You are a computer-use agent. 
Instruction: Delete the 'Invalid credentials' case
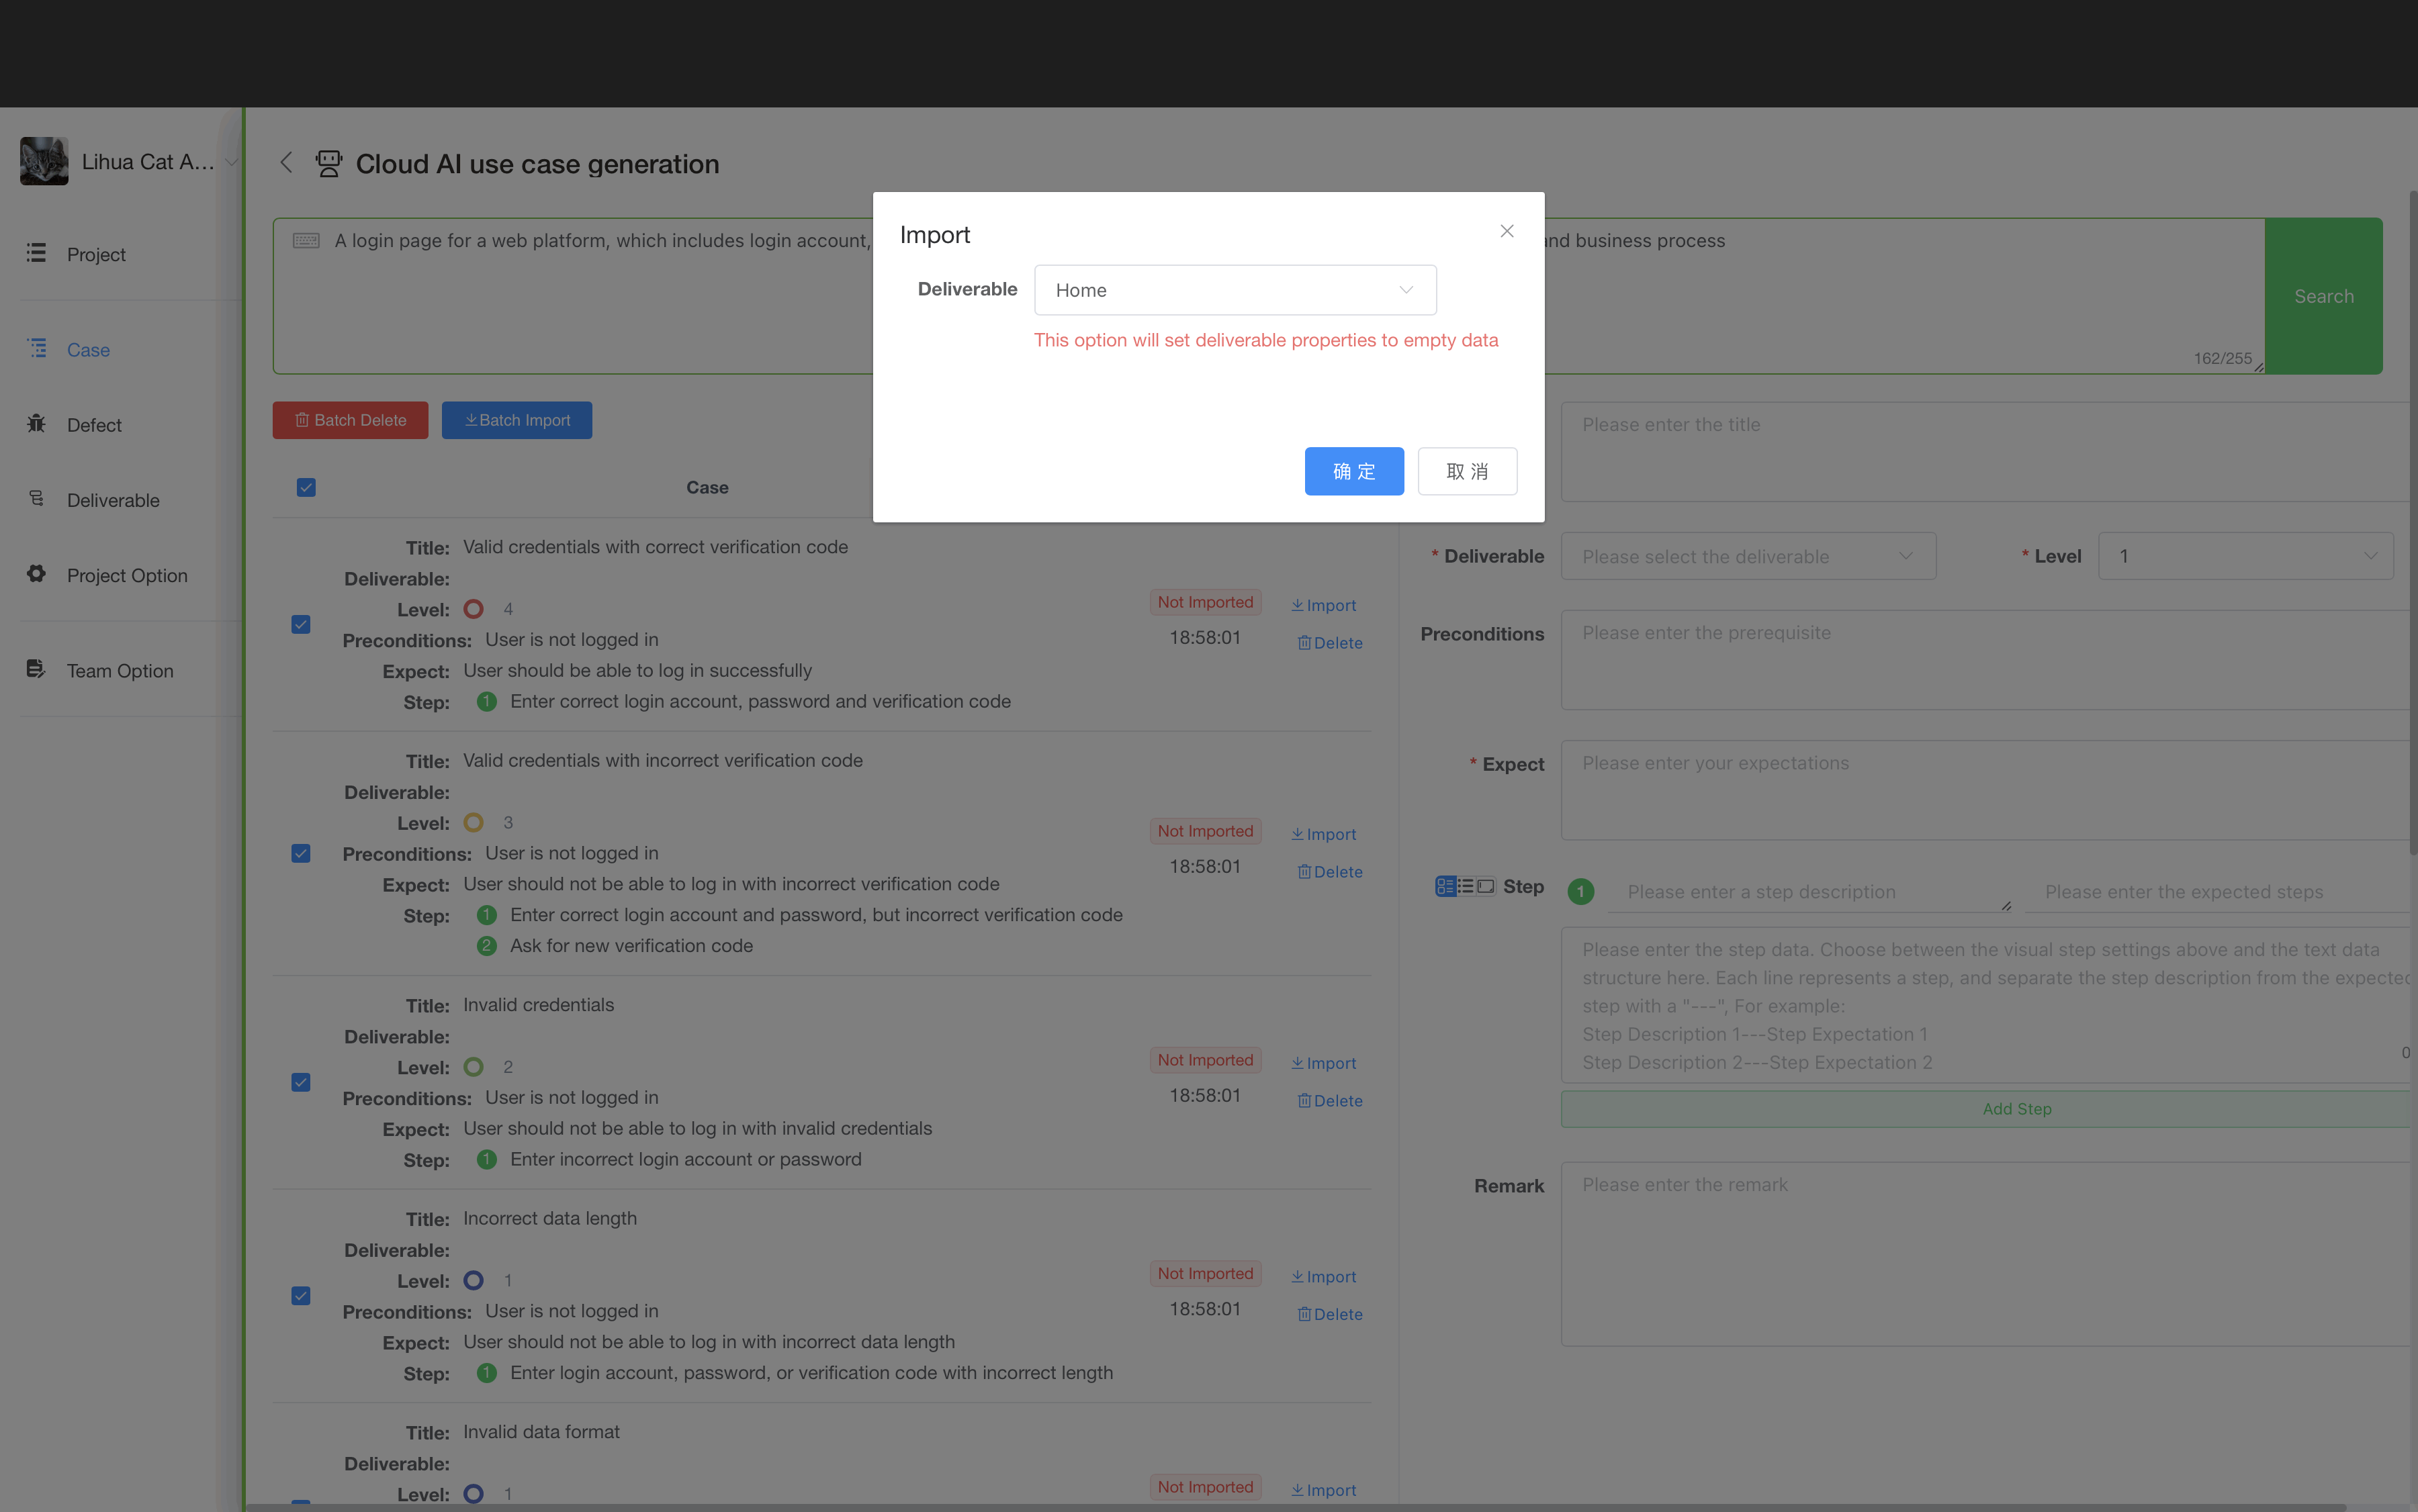click(1329, 1101)
